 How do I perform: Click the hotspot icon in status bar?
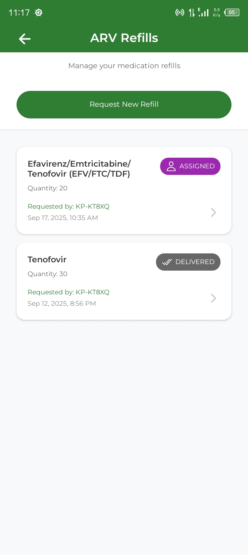[x=179, y=13]
